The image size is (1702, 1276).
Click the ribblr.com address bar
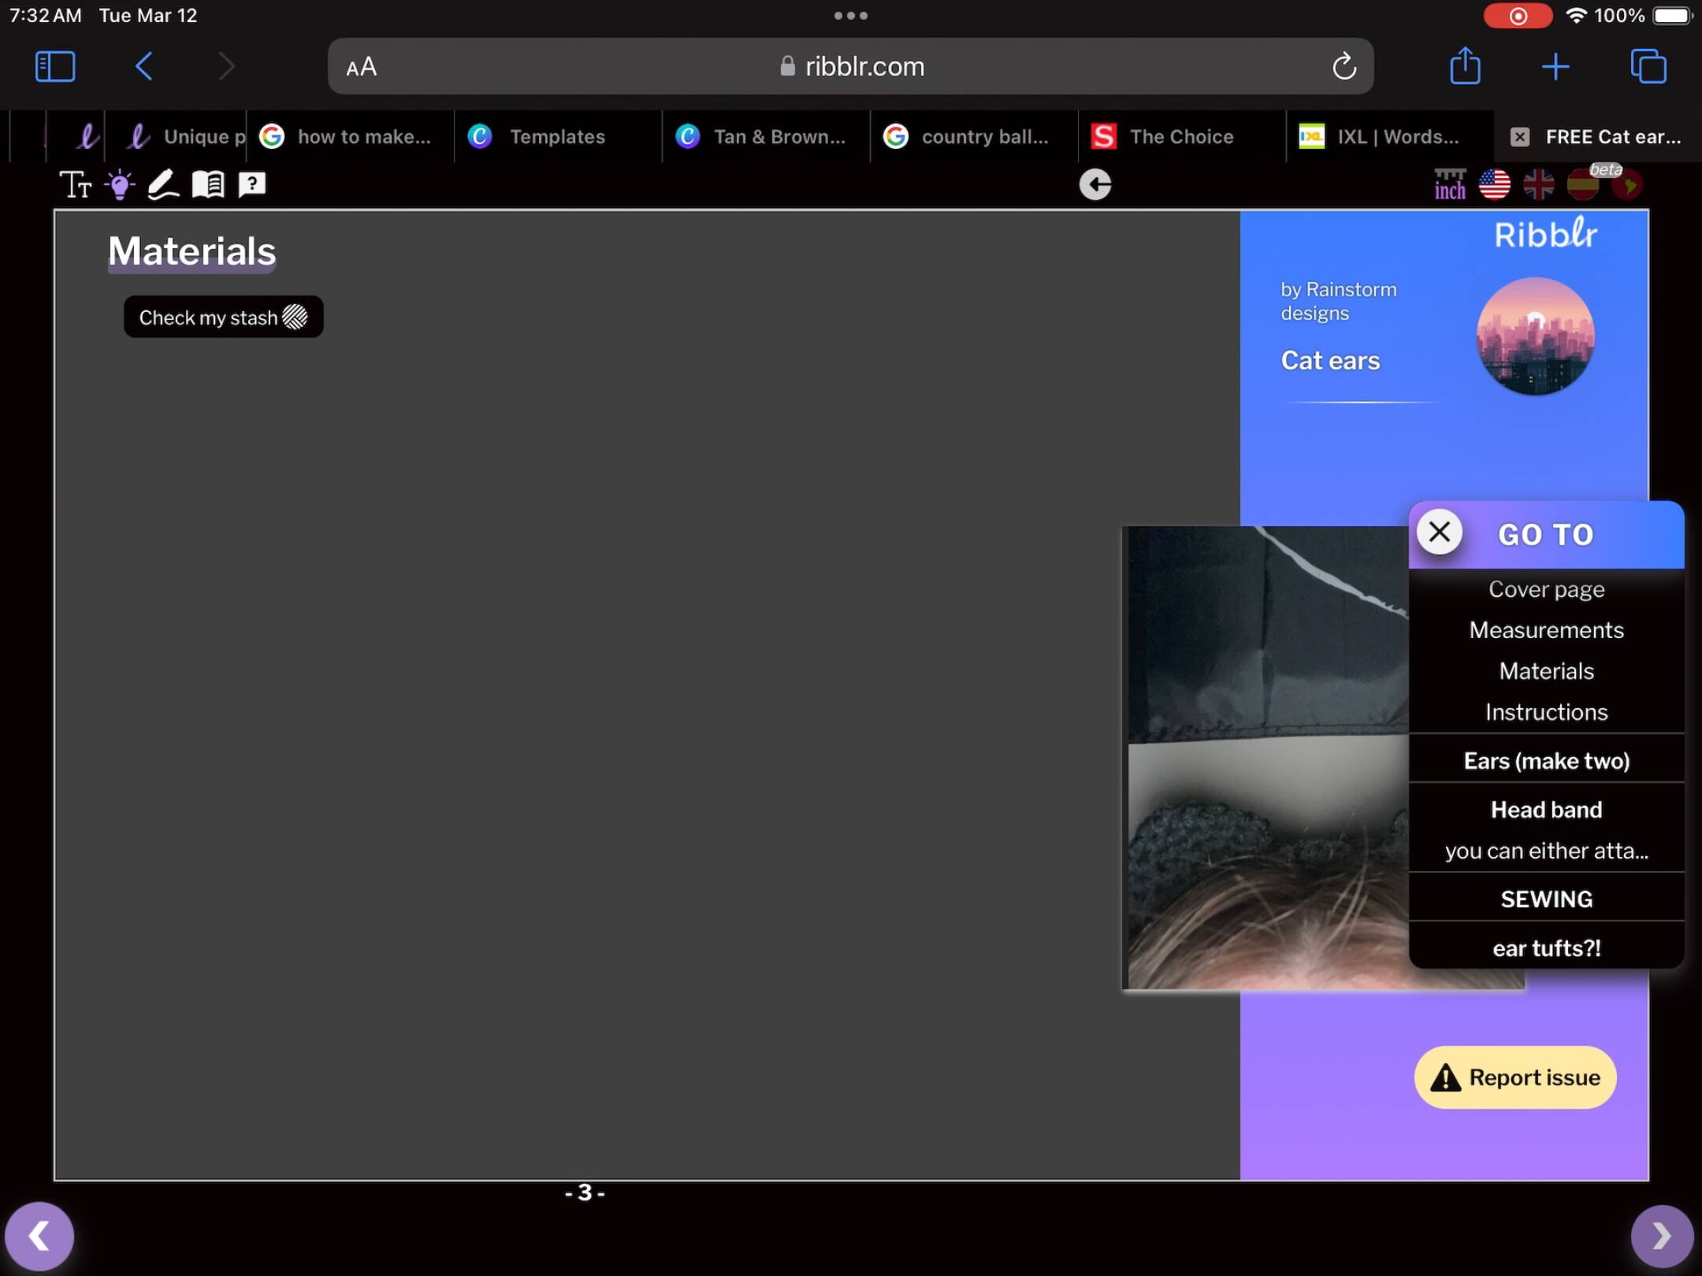click(x=851, y=66)
